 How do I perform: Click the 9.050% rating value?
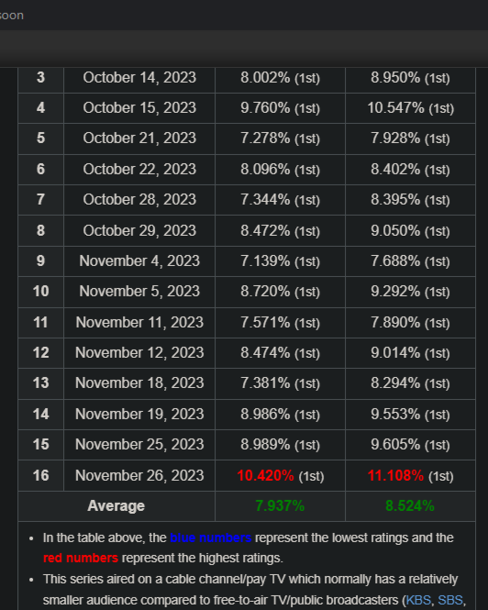pos(395,230)
